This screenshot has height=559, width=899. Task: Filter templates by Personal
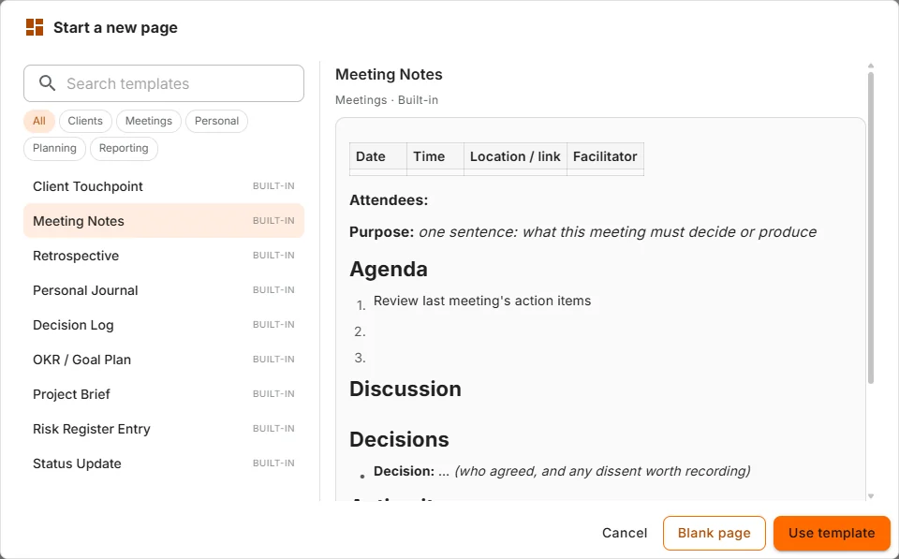(216, 121)
